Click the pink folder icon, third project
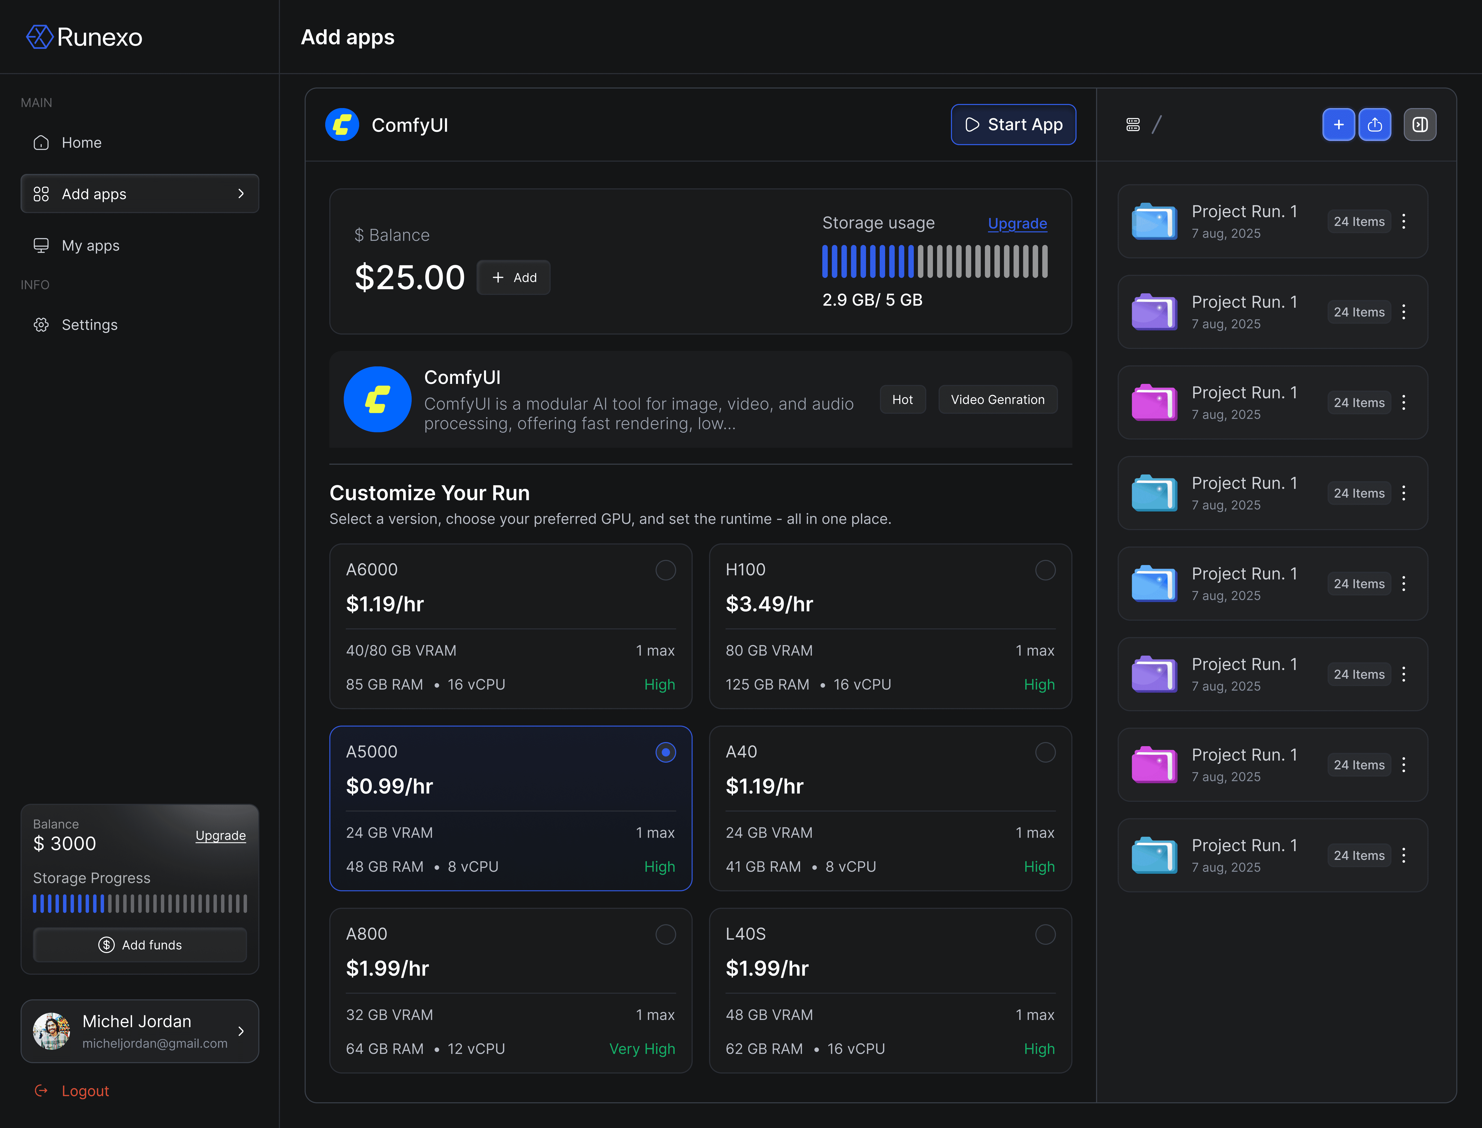The image size is (1482, 1128). pos(1154,402)
